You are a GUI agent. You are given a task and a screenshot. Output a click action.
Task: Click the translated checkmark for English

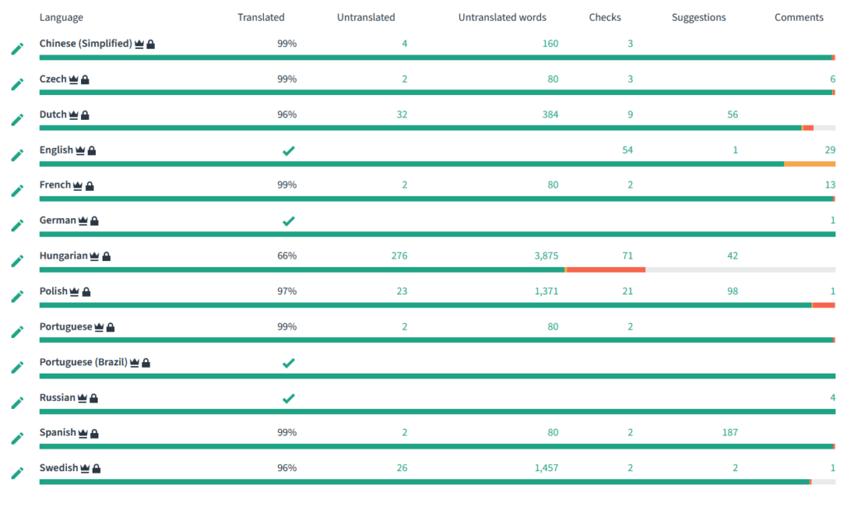289,150
